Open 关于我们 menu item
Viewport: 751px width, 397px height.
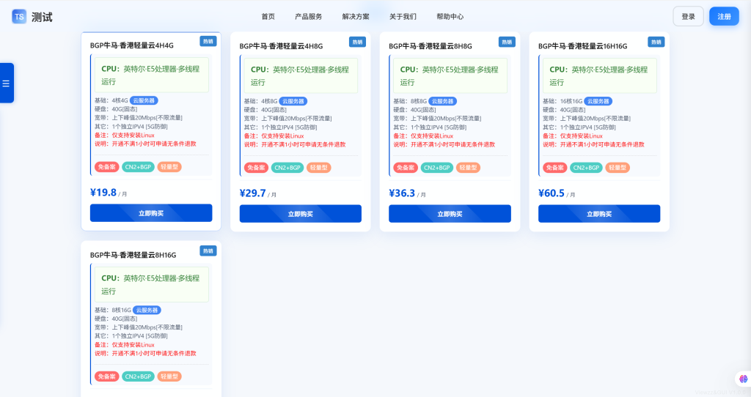point(403,17)
